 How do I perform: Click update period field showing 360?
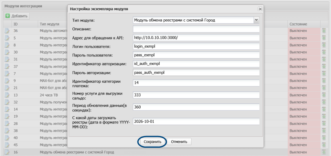196,107
